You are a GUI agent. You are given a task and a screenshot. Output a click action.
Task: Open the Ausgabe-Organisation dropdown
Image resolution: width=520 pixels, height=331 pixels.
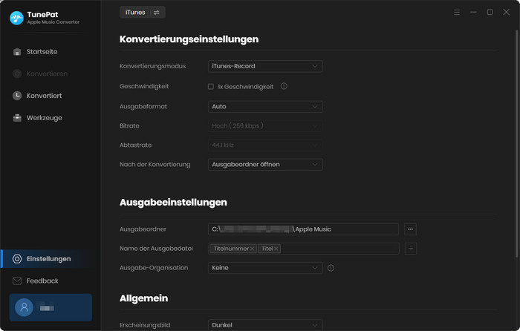pos(265,268)
